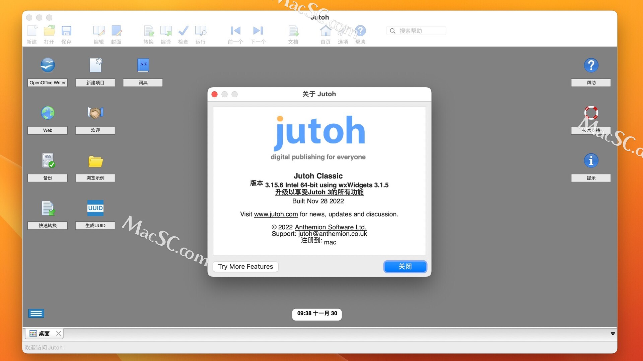Select the 编辑 (Edit) toolbar icon
643x361 pixels.
(x=98, y=31)
